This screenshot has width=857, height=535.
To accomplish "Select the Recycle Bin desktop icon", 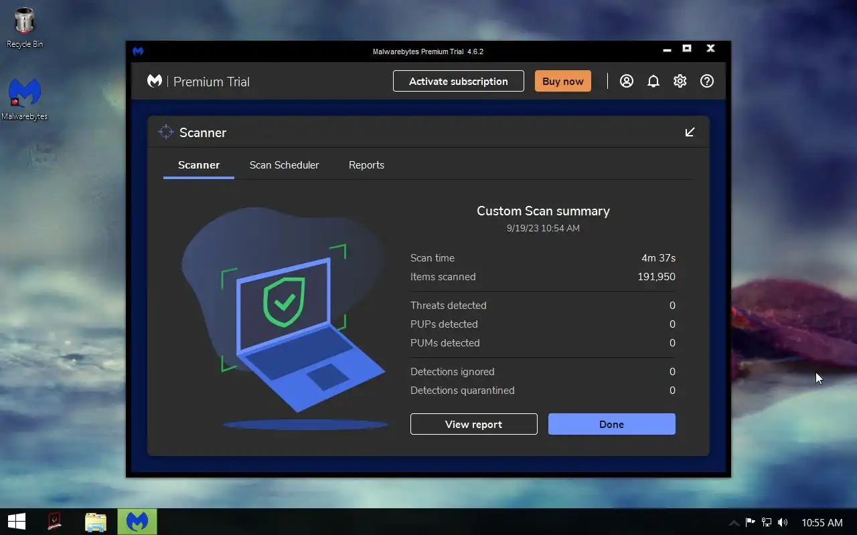I will (x=25, y=28).
